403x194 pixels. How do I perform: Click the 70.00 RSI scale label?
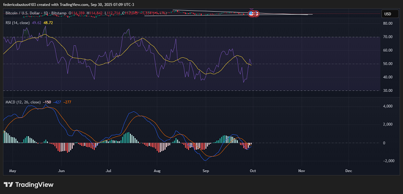coord(387,37)
